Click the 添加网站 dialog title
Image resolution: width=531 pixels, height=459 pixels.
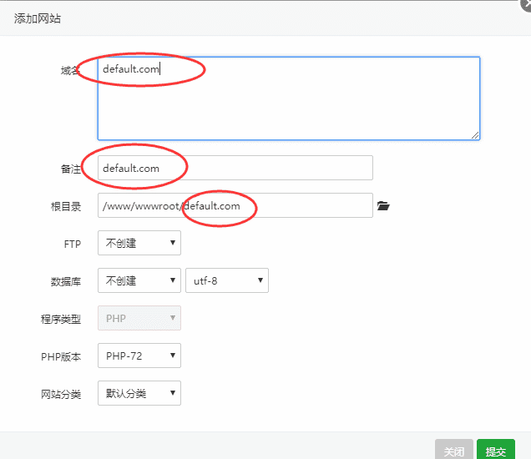tap(38, 18)
